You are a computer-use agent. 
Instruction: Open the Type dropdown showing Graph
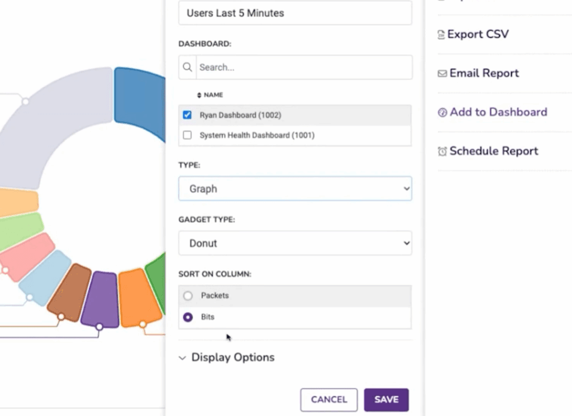tap(295, 189)
